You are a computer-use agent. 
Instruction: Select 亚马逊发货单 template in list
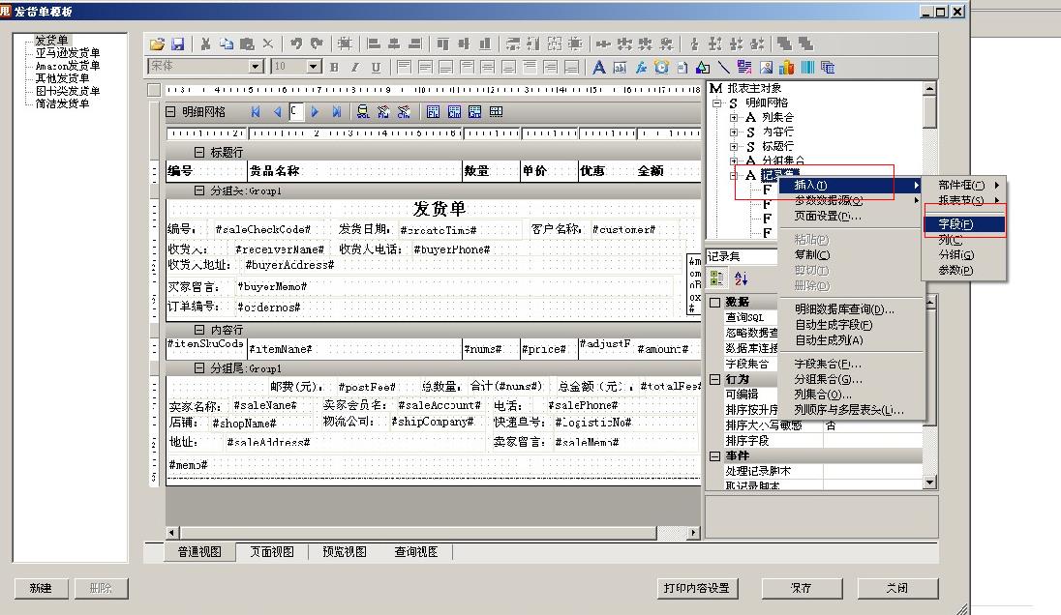68,53
